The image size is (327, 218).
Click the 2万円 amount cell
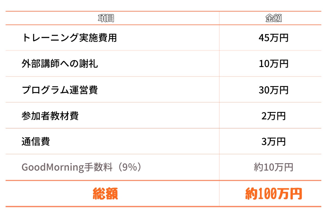click(273, 116)
